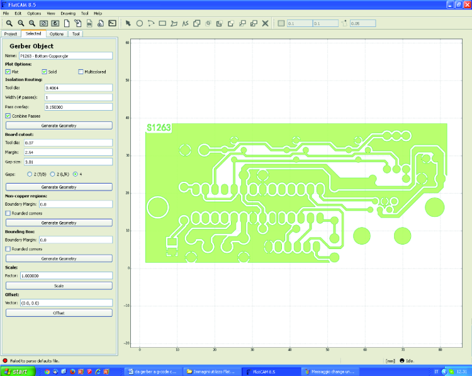Click the Offset Vector input field
This screenshot has width=472, height=376.
(67, 303)
